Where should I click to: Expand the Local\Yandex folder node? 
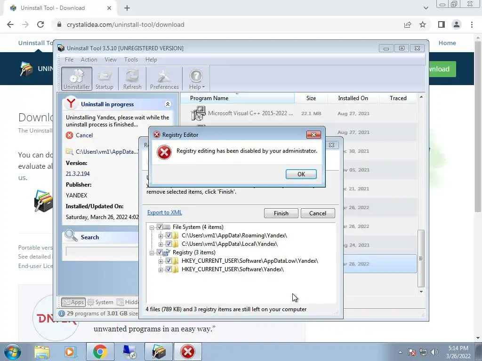pyautogui.click(x=161, y=244)
